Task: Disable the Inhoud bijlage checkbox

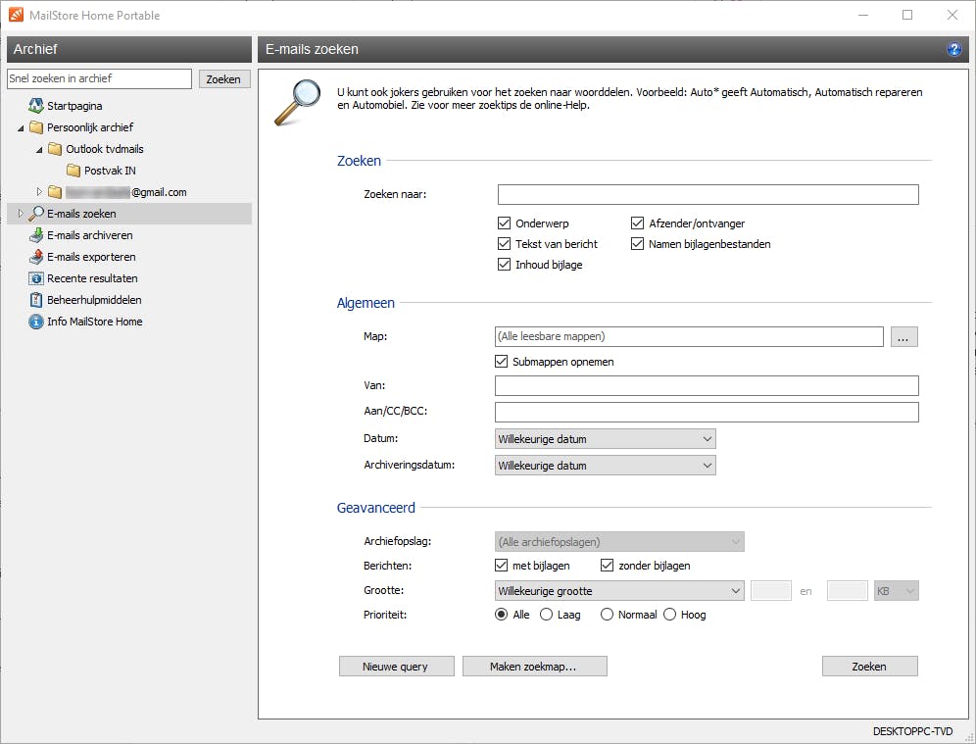Action: [x=505, y=265]
